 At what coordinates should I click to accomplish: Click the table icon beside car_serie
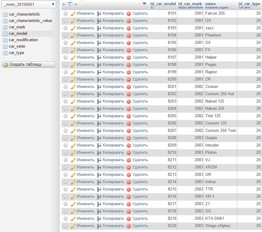5,47
